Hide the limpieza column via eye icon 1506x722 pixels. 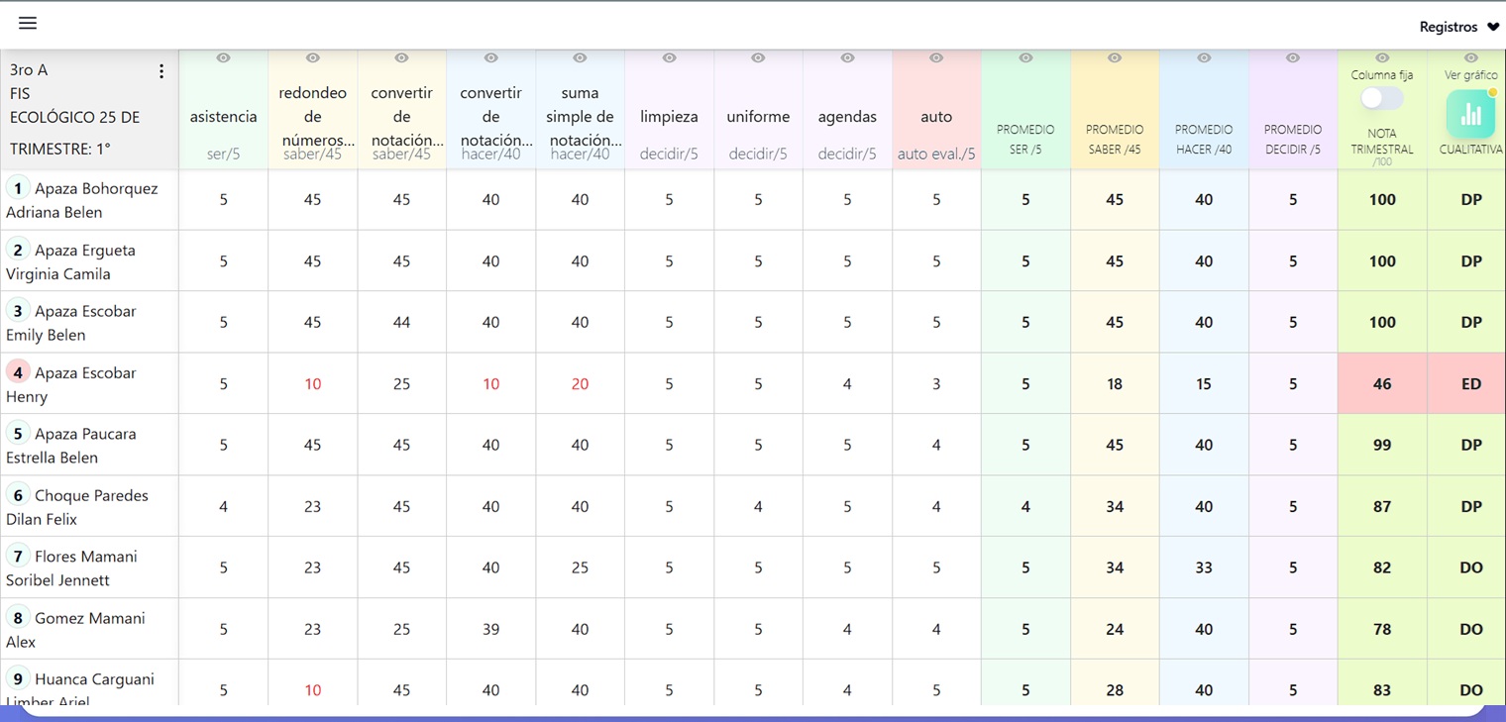(x=669, y=58)
